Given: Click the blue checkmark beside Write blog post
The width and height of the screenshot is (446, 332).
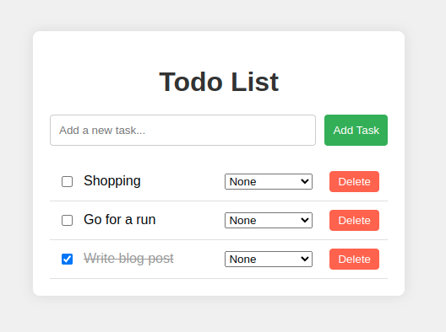Looking at the screenshot, I should coord(67,259).
